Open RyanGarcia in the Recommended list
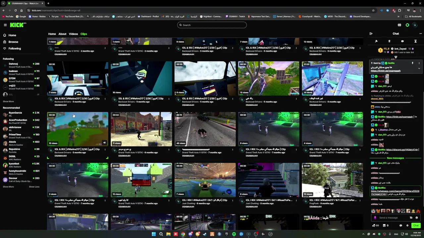424x238 pixels. click(22, 114)
